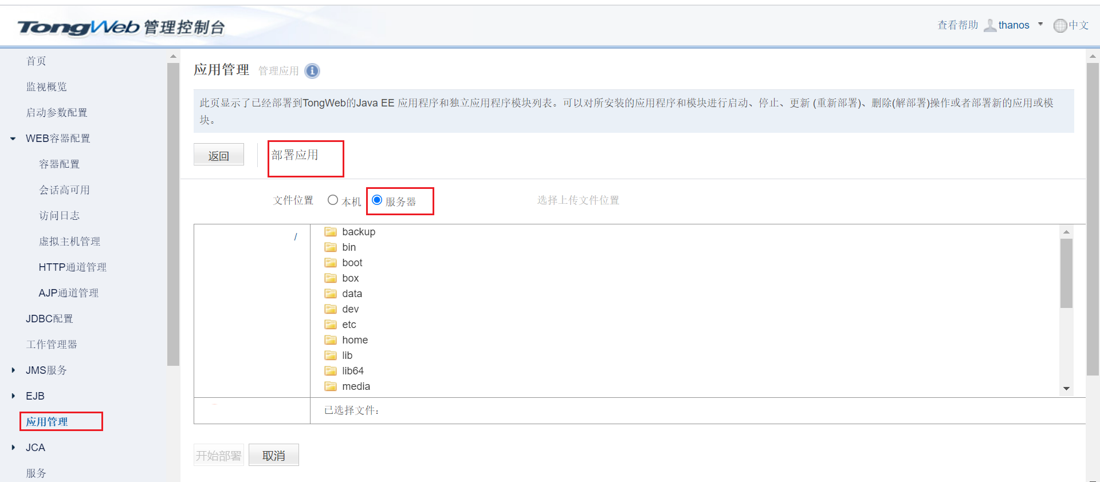
Task: Open AJP通道管理 submenu item
Action: [x=69, y=293]
